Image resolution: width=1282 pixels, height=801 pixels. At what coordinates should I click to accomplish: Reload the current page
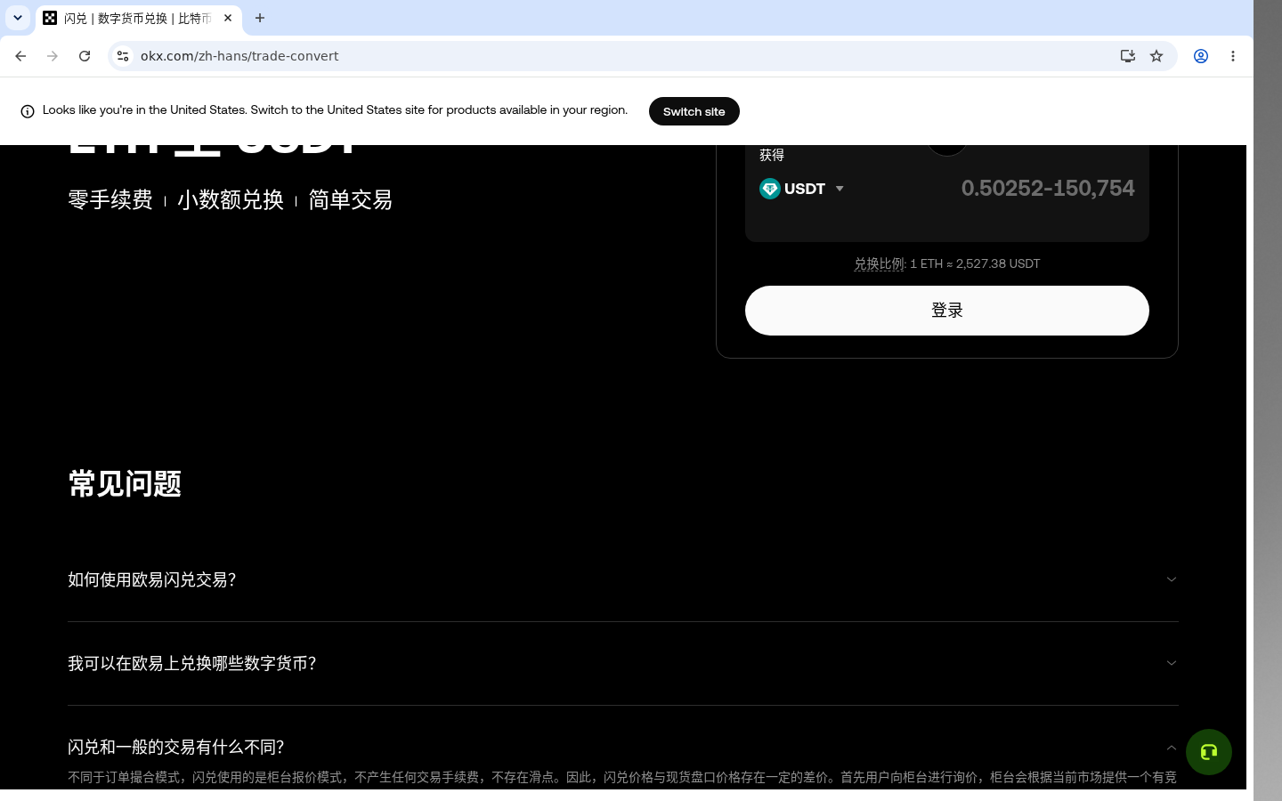tap(85, 56)
